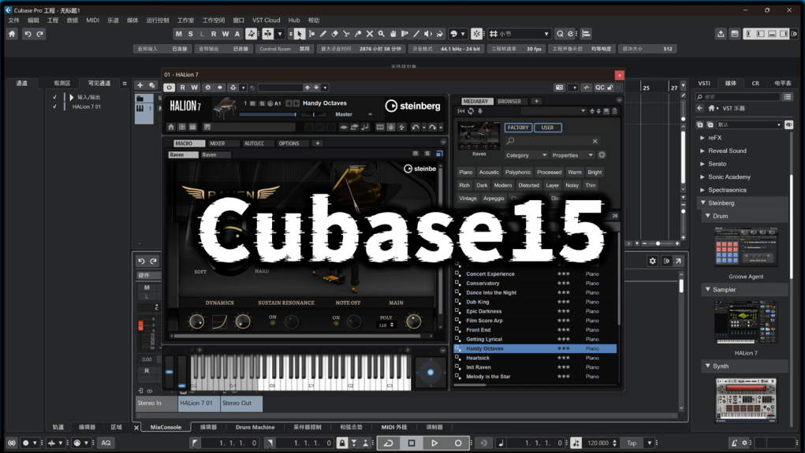Image resolution: width=805 pixels, height=453 pixels.
Task: Clear the MediaBay search with X
Action: click(x=594, y=141)
